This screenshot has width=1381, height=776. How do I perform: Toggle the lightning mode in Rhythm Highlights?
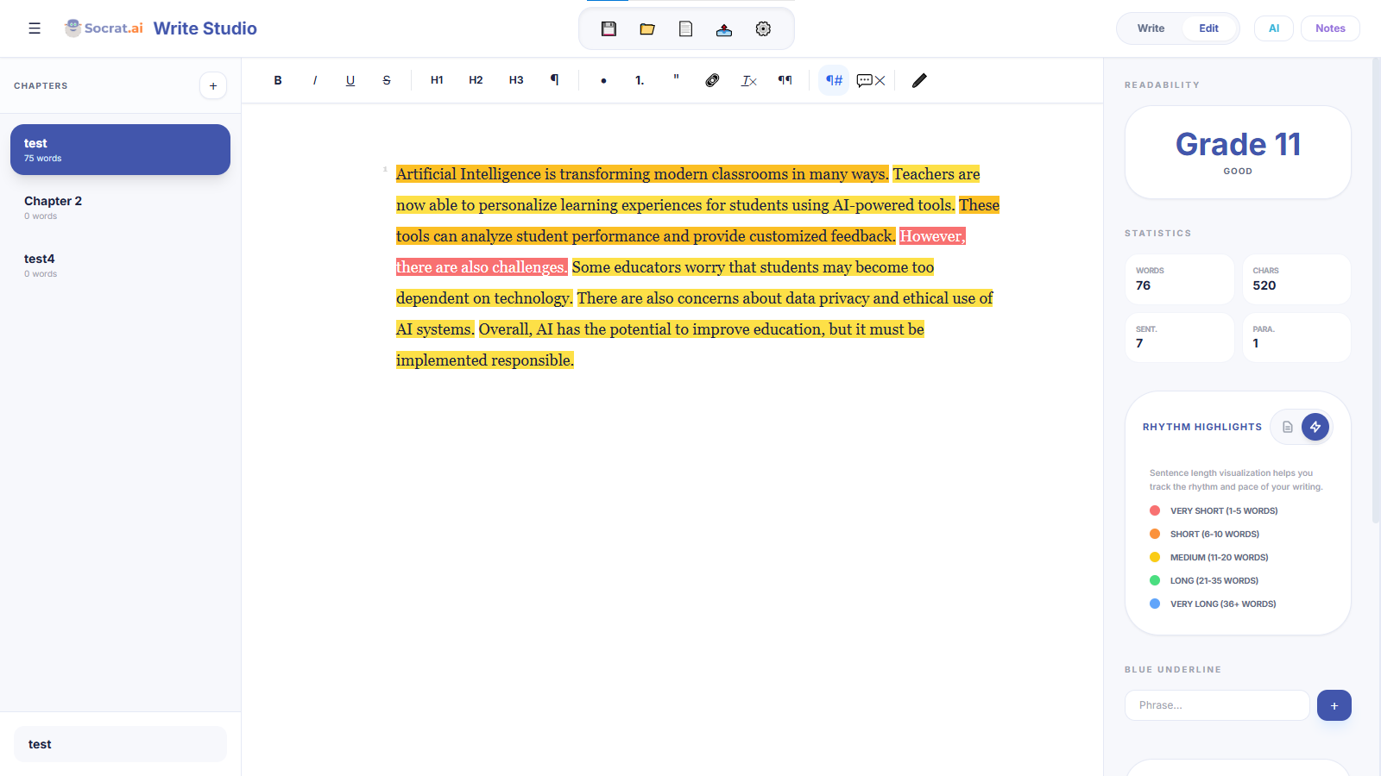tap(1315, 427)
